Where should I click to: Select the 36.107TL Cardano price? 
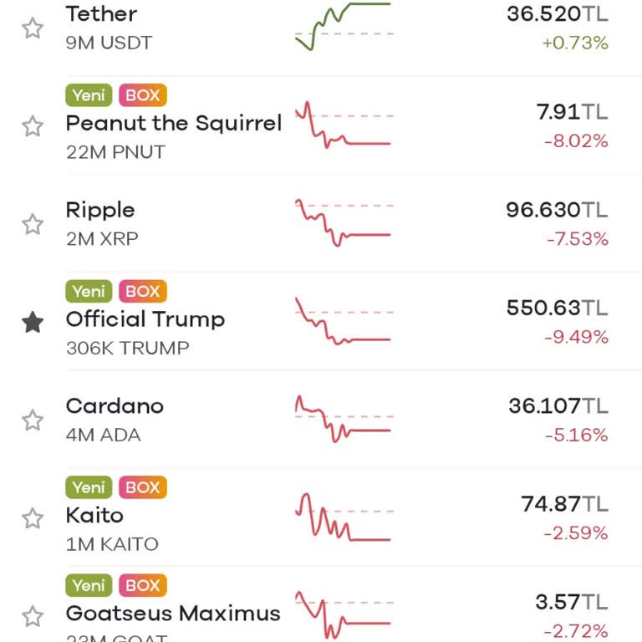pyautogui.click(x=558, y=406)
